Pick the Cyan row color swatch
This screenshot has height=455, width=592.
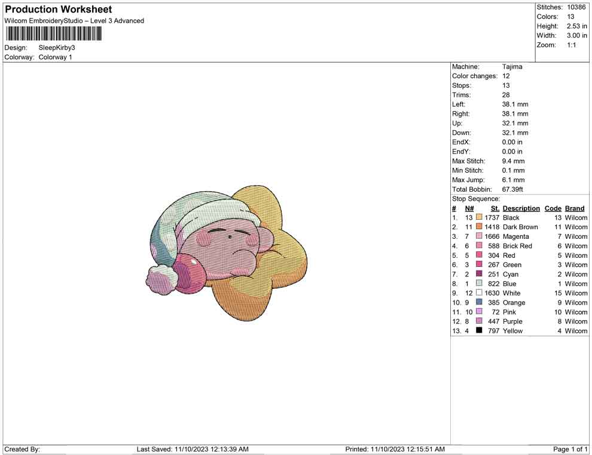click(479, 273)
